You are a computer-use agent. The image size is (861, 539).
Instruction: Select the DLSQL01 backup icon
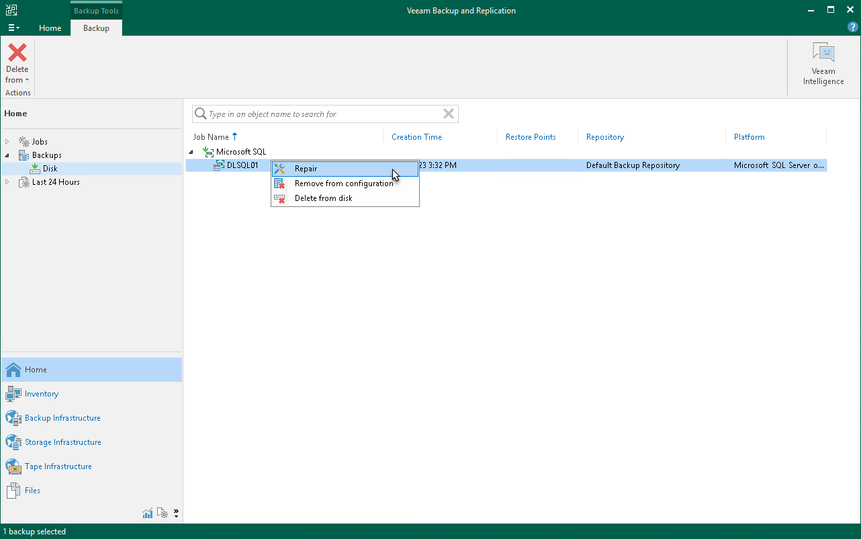coord(219,165)
